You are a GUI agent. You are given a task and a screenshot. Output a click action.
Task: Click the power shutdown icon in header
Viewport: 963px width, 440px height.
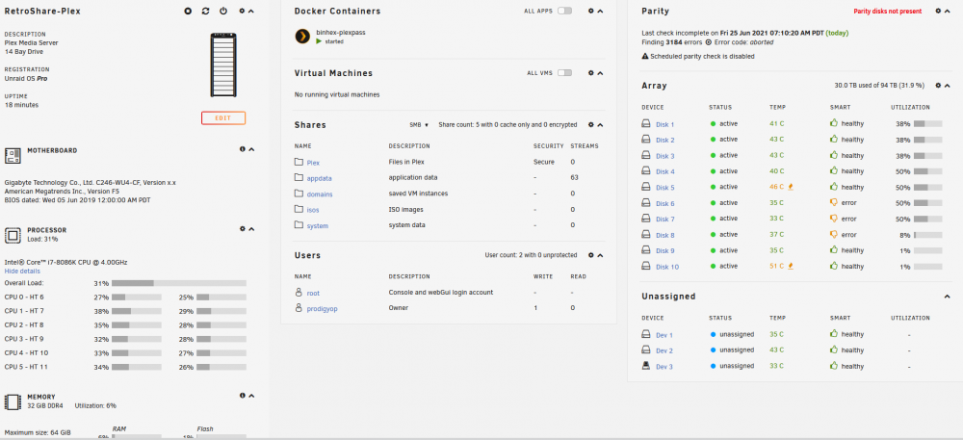coord(223,11)
